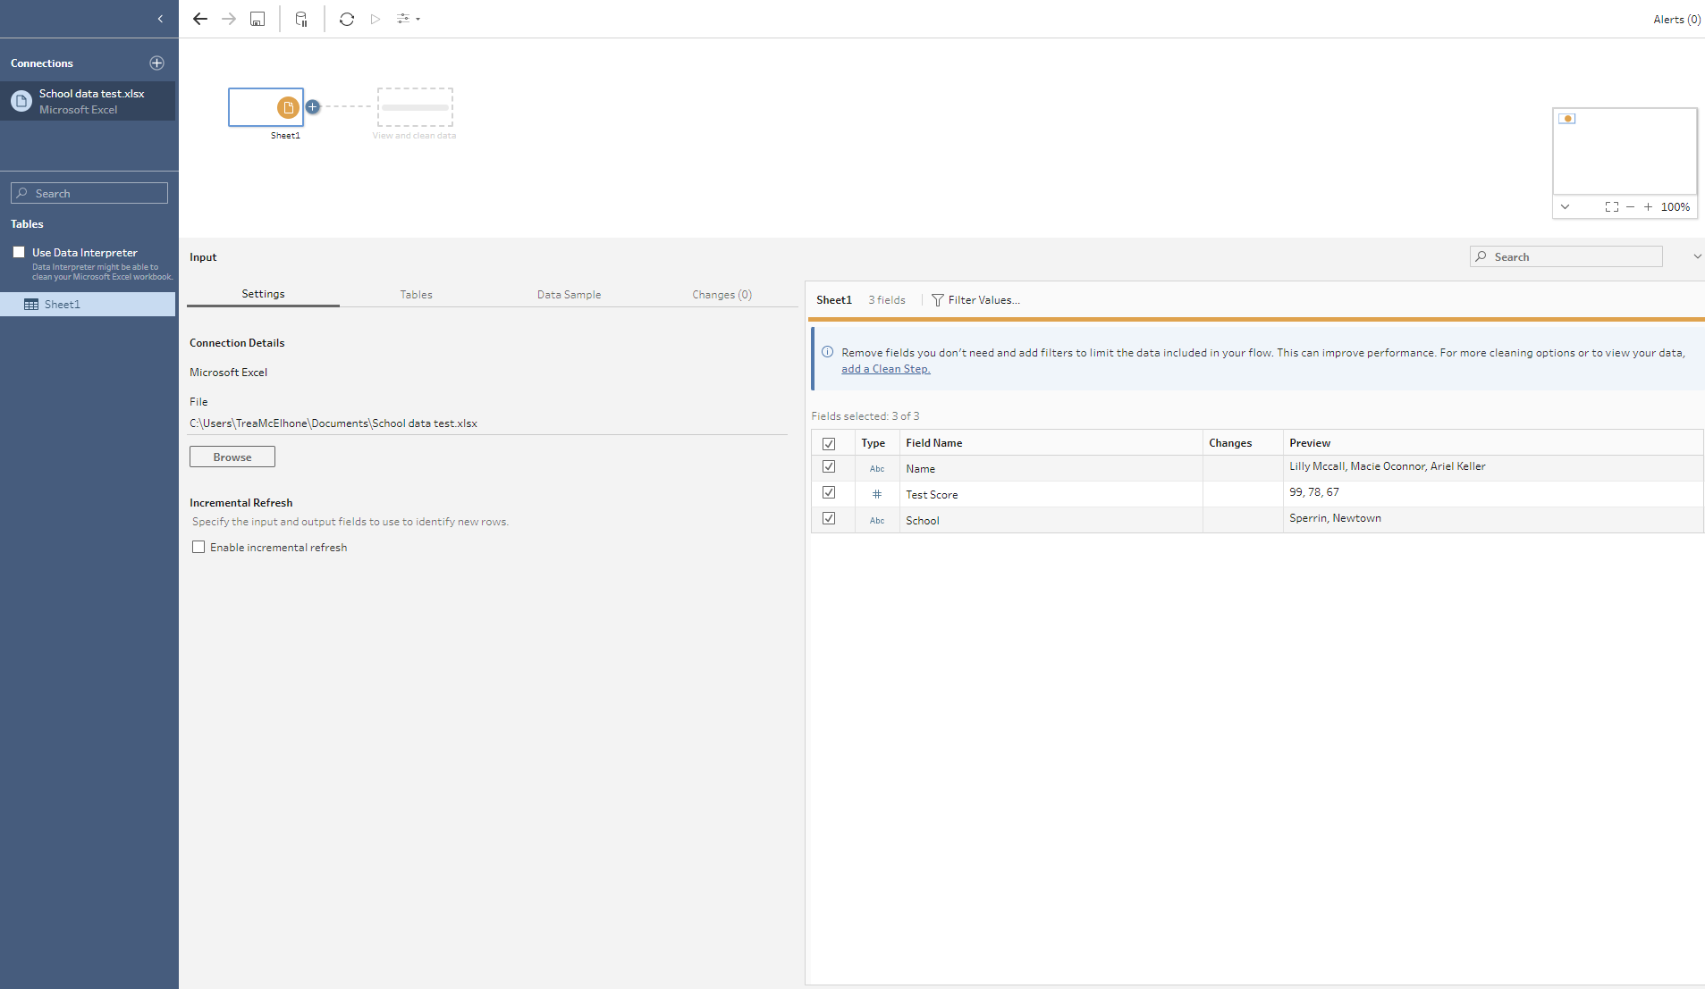Click Filter Values button

(x=975, y=300)
